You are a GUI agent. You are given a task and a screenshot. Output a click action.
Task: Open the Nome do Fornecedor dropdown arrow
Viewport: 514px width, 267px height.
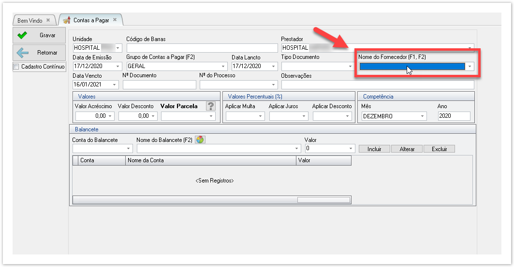pos(470,67)
